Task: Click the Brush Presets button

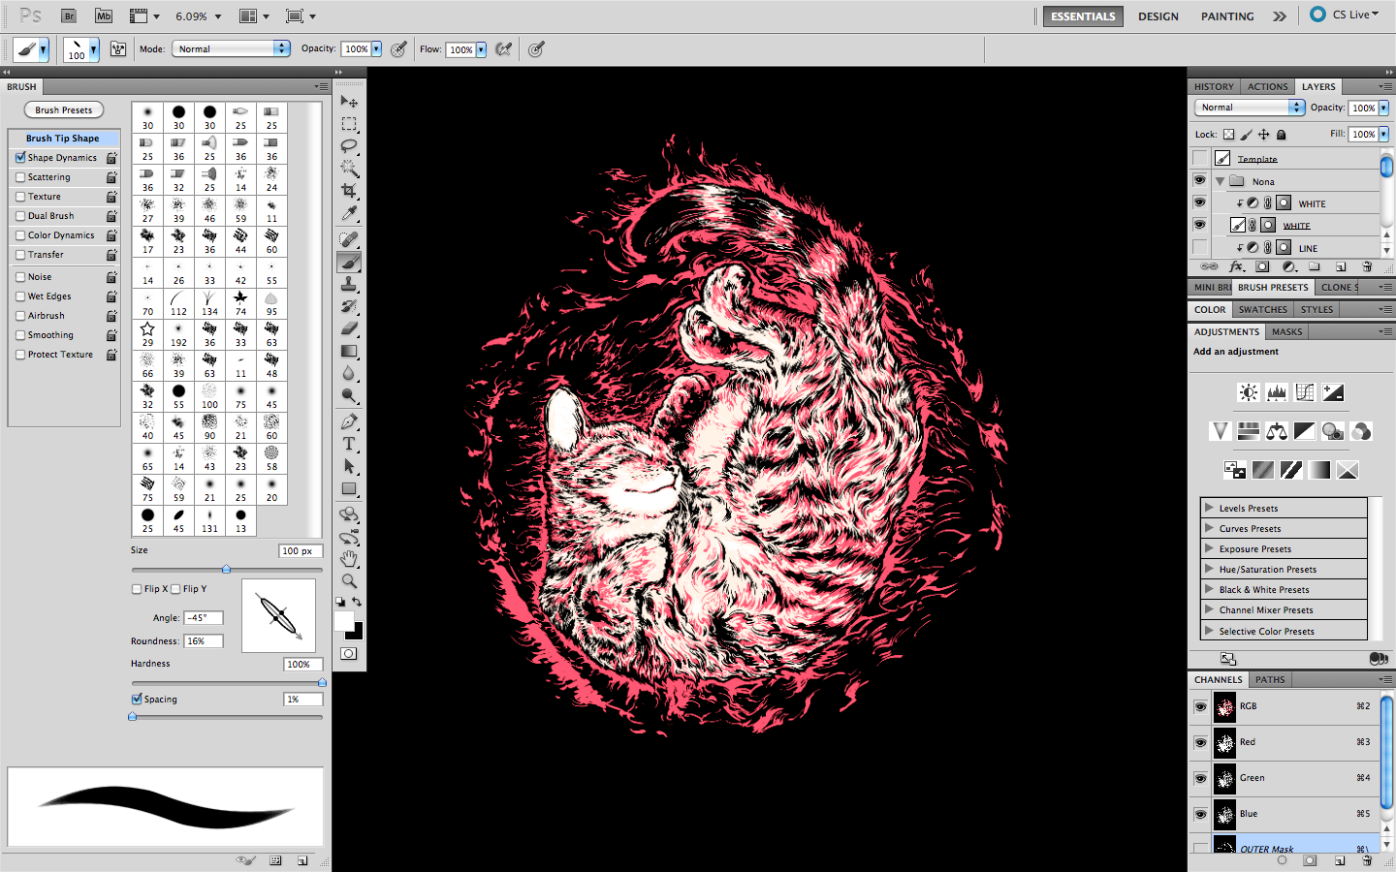Action: click(64, 110)
